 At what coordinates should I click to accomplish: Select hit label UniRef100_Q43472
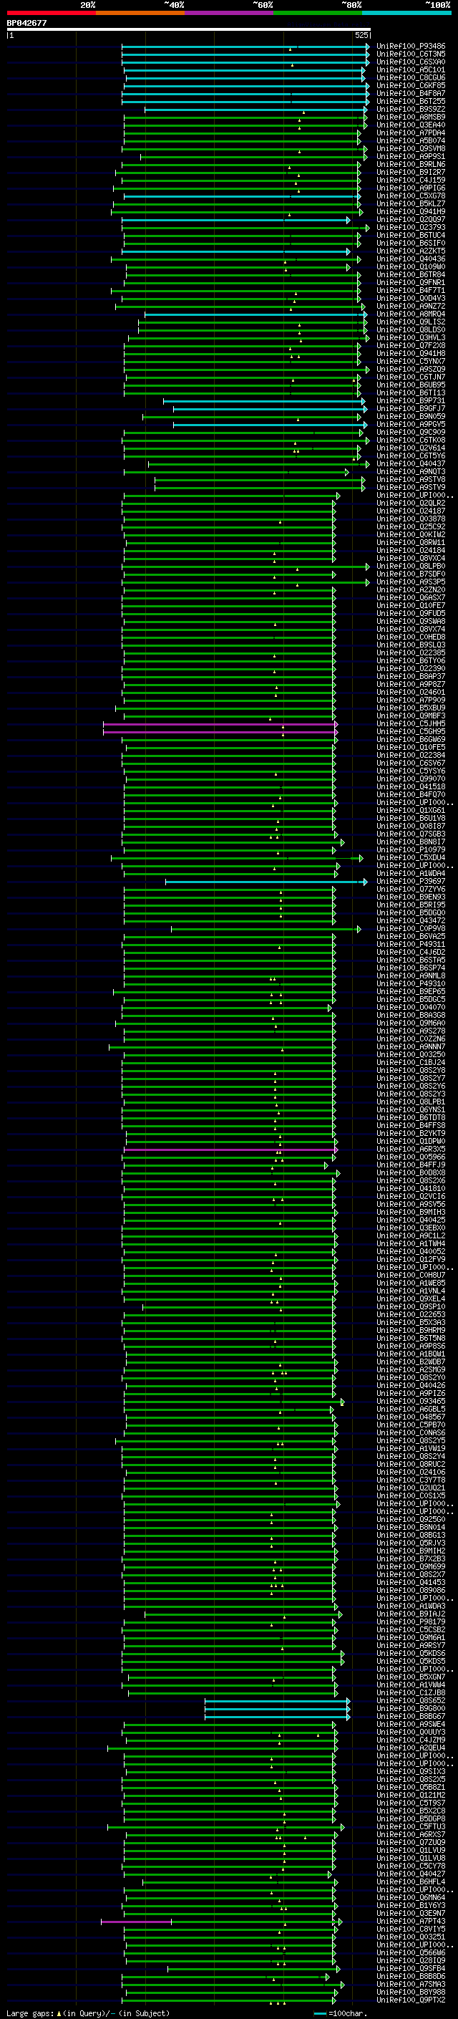tap(411, 921)
